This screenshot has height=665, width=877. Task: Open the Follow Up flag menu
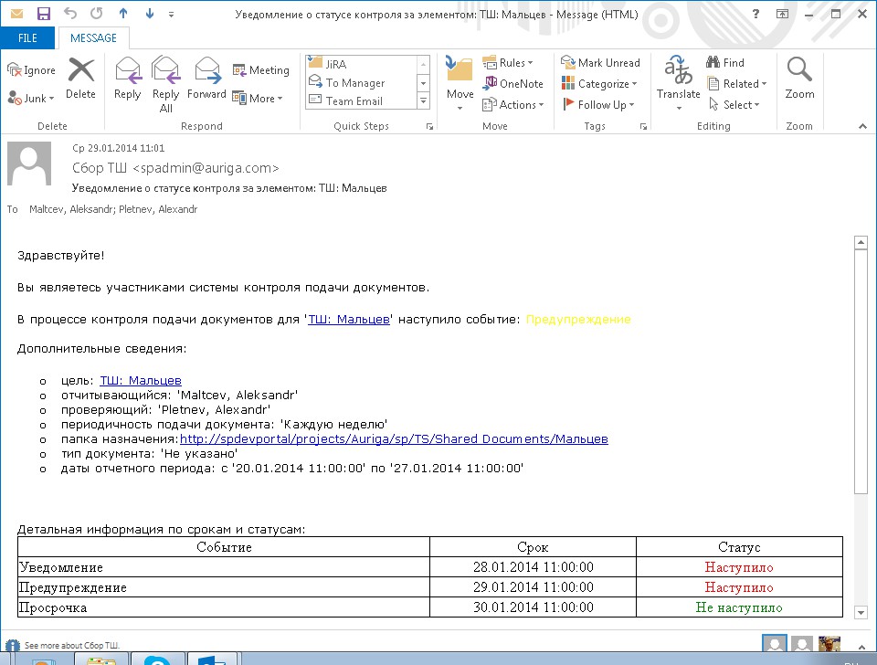coord(597,104)
